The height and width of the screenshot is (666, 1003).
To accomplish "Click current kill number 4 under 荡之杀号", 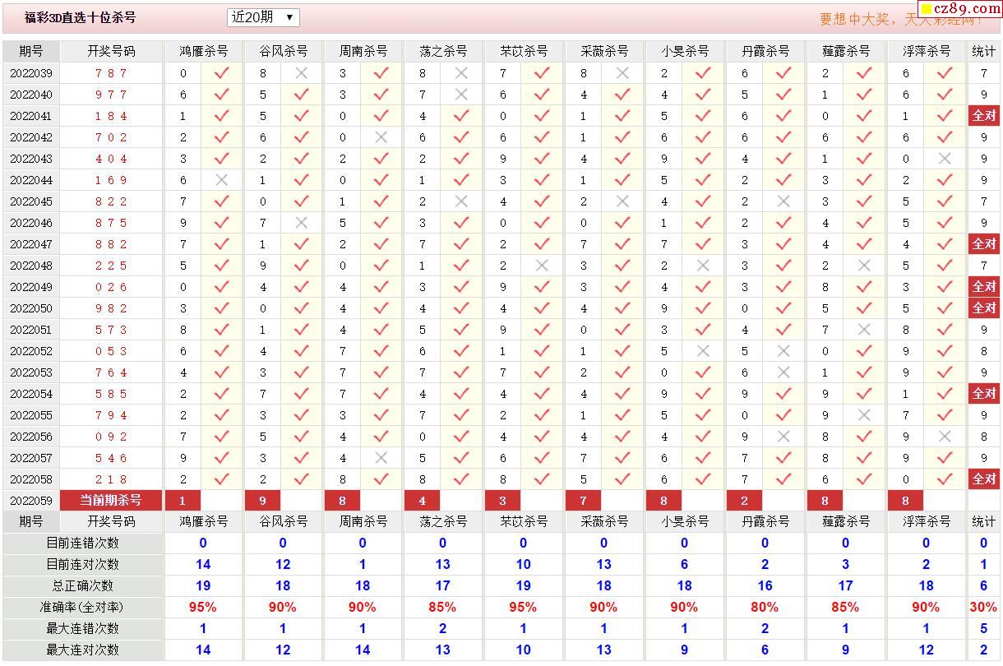I will pos(423,501).
